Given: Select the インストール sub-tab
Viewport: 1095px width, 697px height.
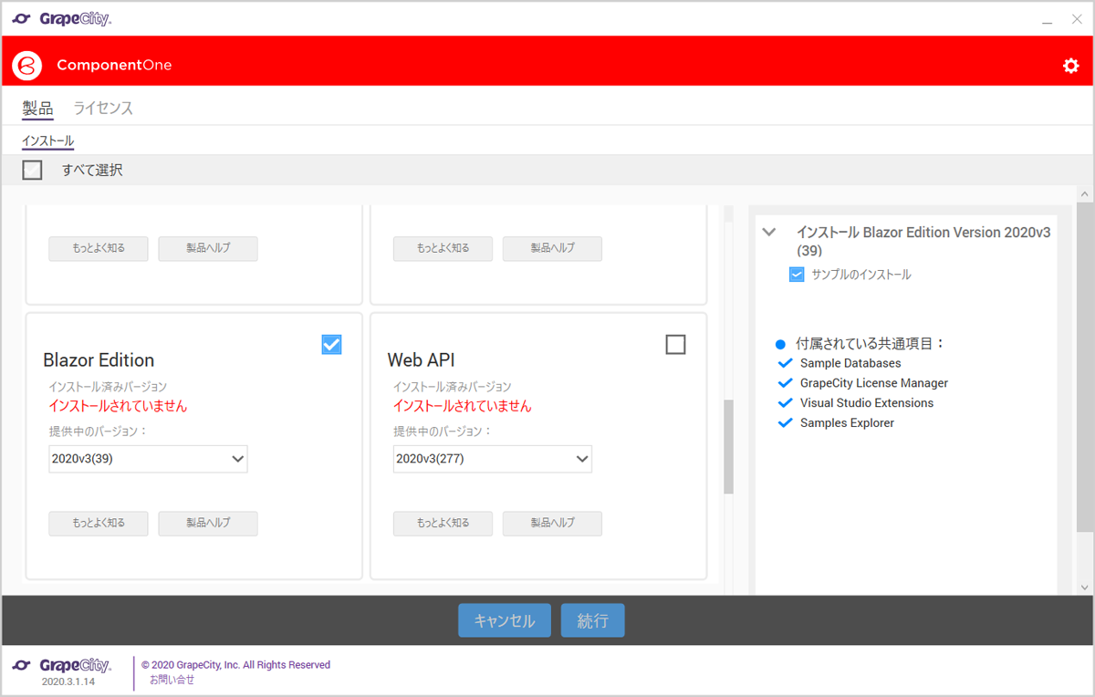Looking at the screenshot, I should 47,141.
